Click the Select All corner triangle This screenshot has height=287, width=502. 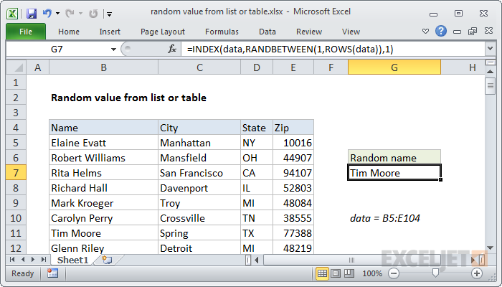point(16,67)
